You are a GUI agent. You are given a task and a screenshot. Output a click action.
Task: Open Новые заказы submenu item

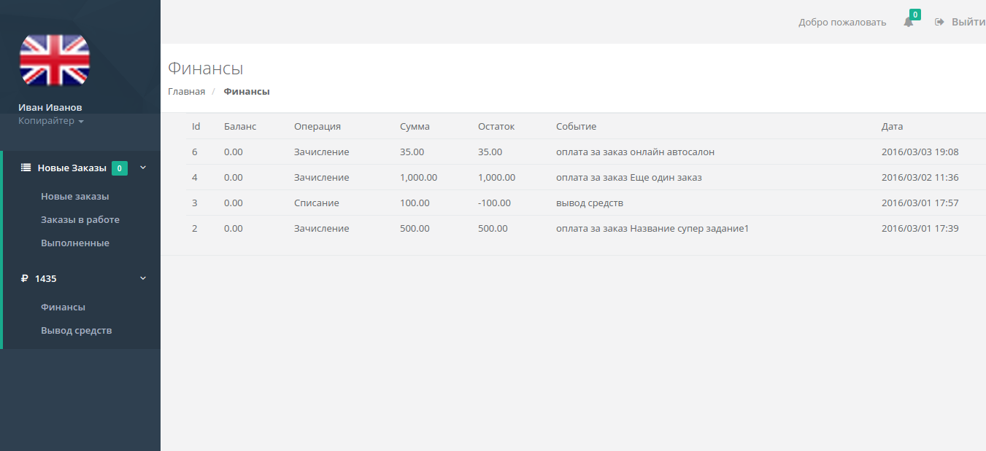[x=75, y=197]
